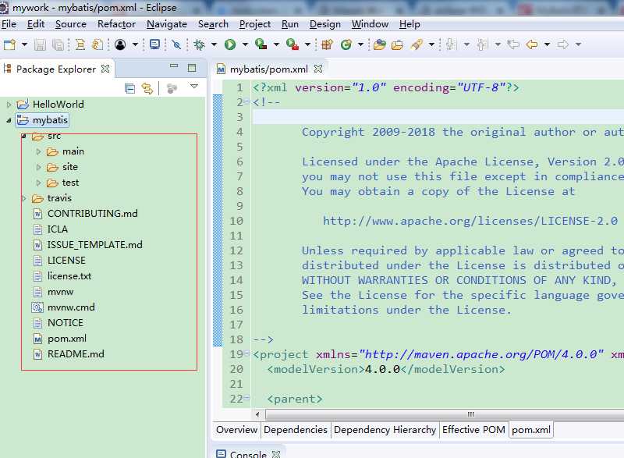The width and height of the screenshot is (624, 458).
Task: Close the Package Explorer tab
Action: click(105, 69)
